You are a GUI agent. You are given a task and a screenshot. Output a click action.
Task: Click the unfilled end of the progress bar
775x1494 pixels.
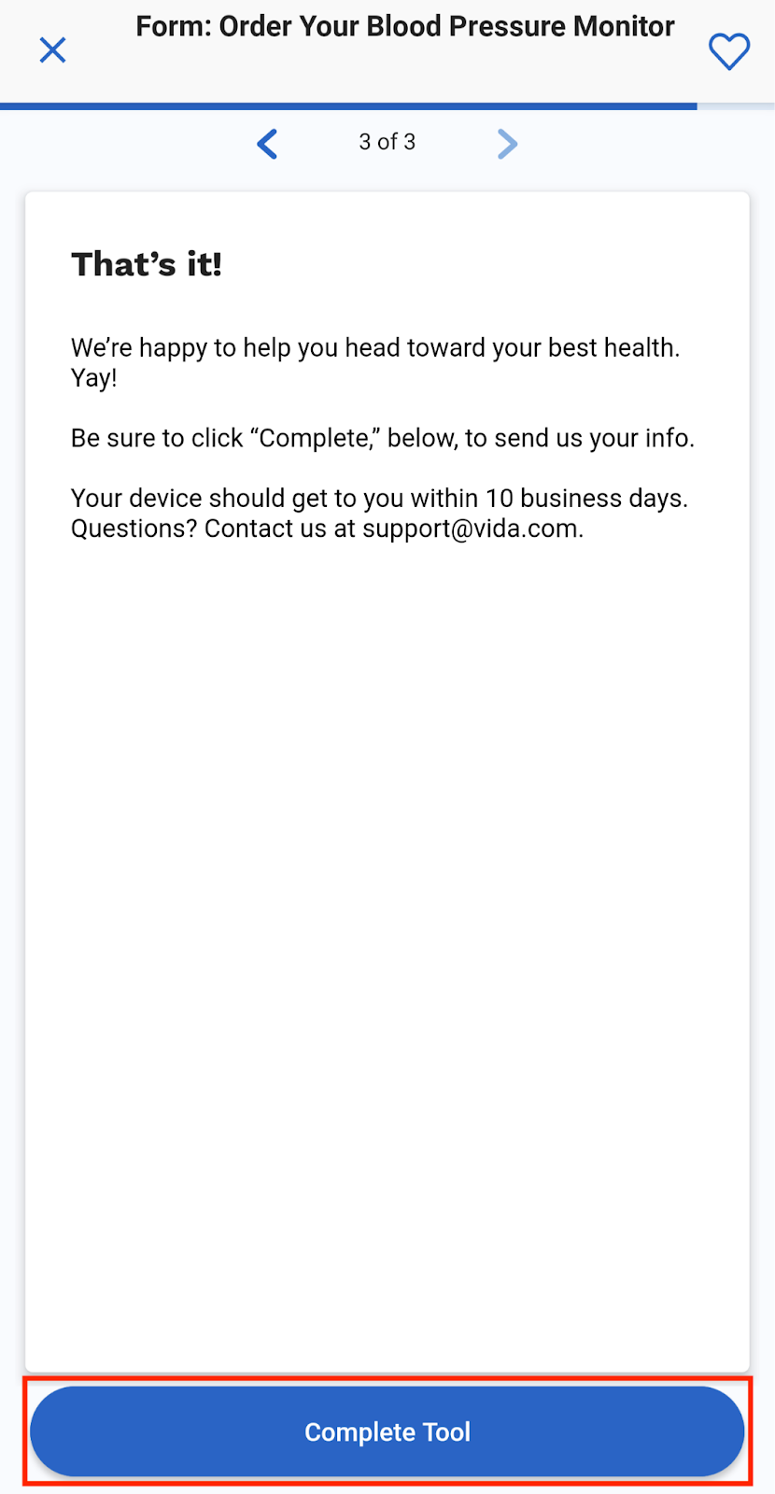736,106
